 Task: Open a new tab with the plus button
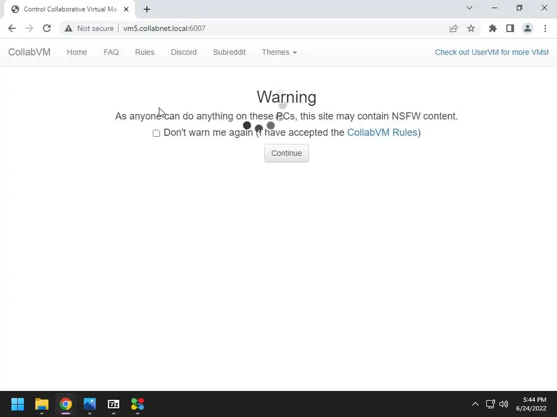click(x=147, y=9)
